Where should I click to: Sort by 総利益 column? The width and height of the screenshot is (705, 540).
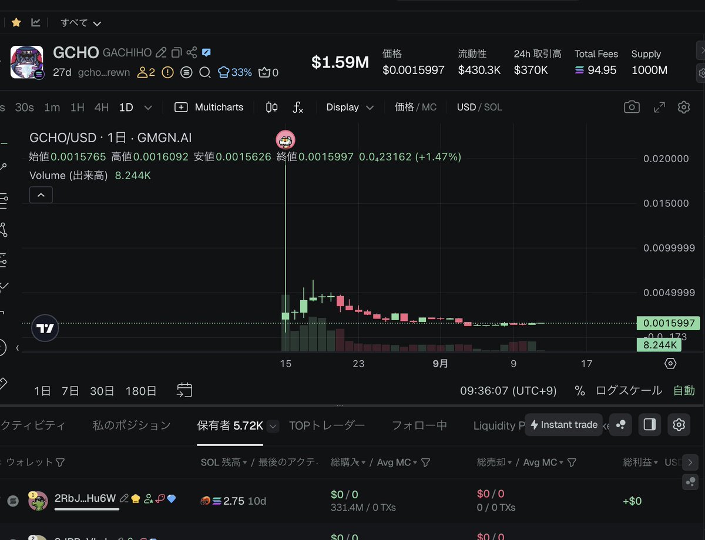(x=640, y=463)
